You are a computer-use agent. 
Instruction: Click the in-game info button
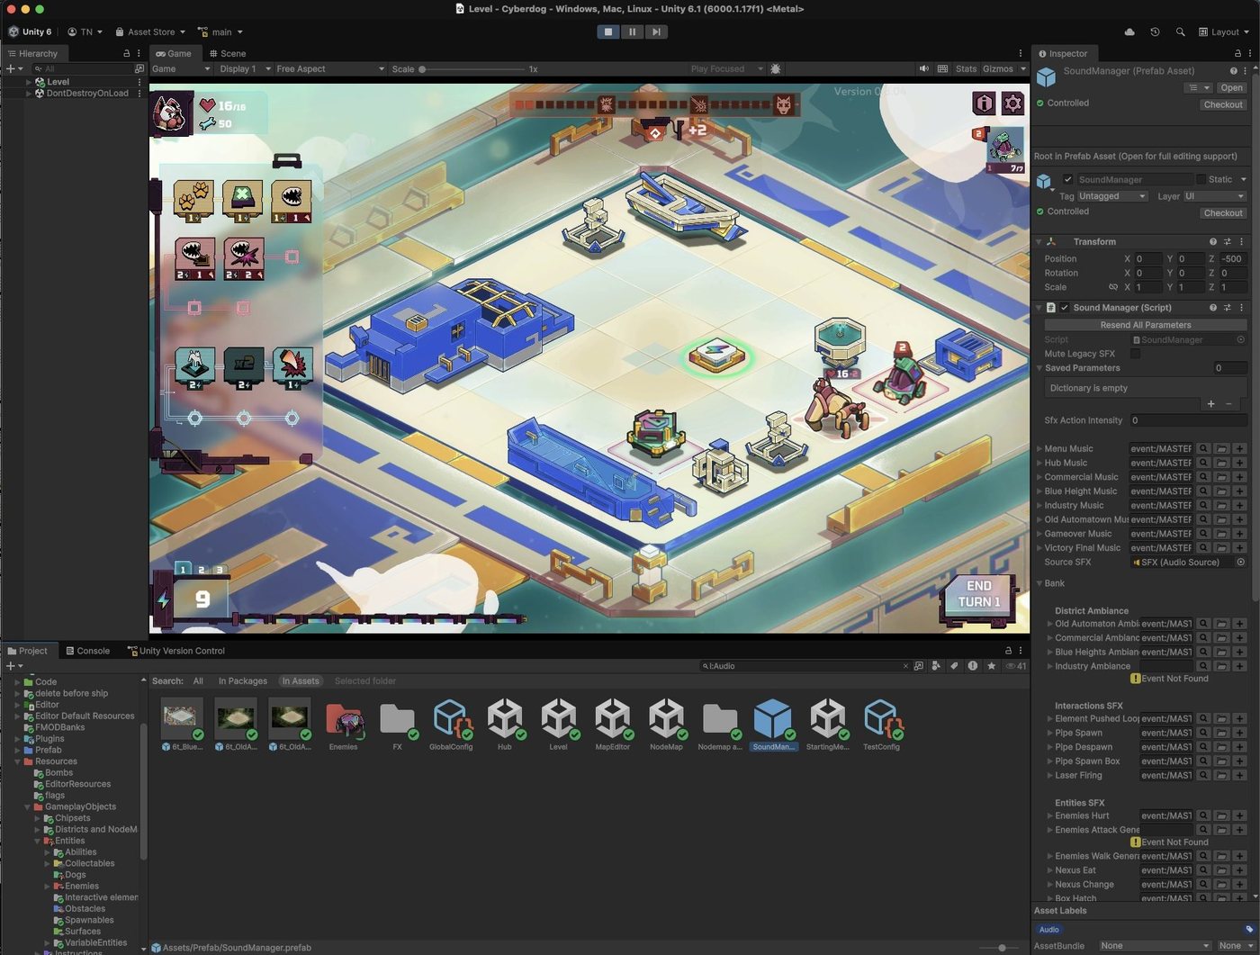point(984,104)
